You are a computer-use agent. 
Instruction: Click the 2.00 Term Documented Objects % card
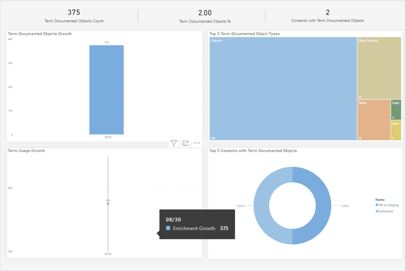pyautogui.click(x=202, y=17)
